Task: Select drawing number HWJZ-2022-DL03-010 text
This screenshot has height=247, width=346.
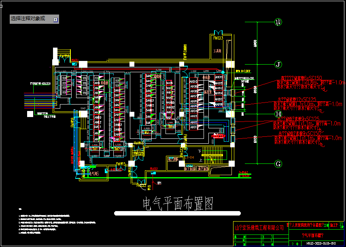Action: click(x=318, y=244)
